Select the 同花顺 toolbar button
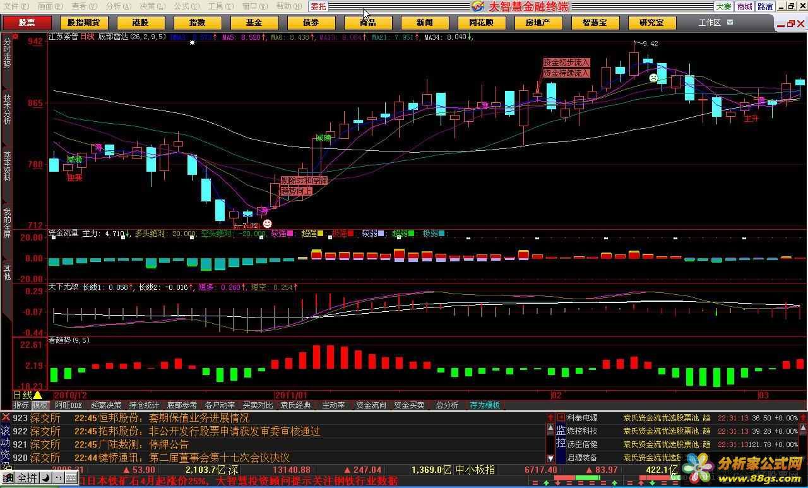This screenshot has width=808, height=488. coord(481,23)
